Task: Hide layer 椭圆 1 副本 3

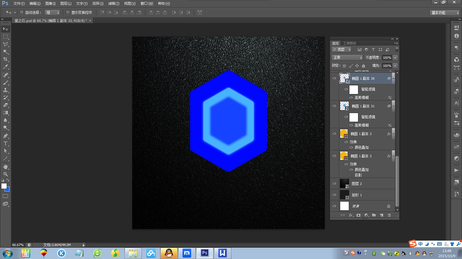Action: point(334,134)
